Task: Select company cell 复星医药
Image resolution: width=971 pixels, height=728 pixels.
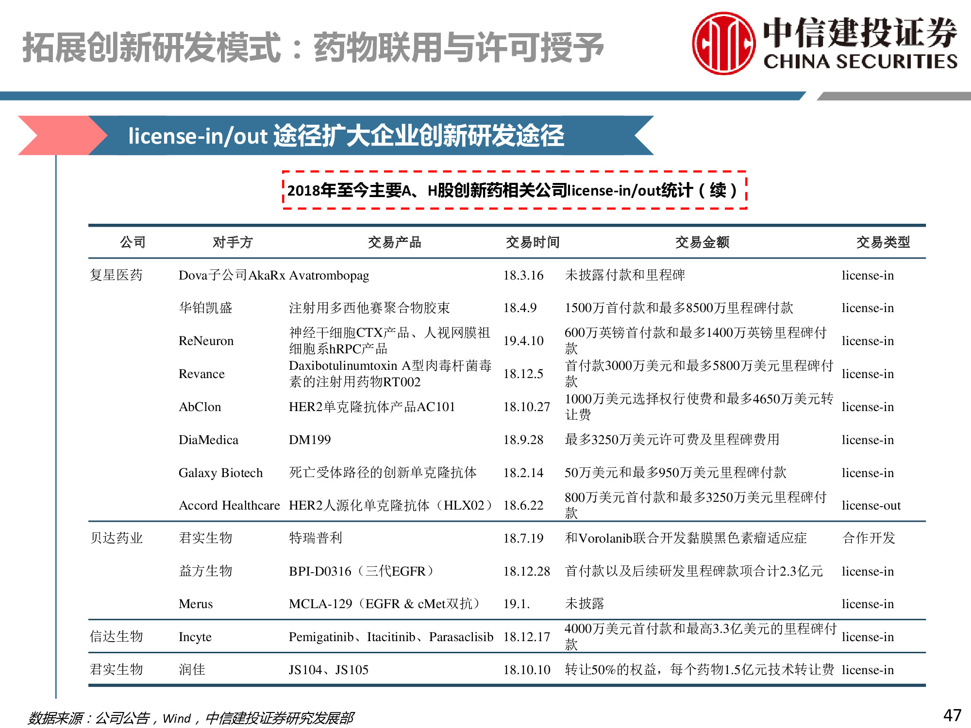Action: [x=117, y=275]
